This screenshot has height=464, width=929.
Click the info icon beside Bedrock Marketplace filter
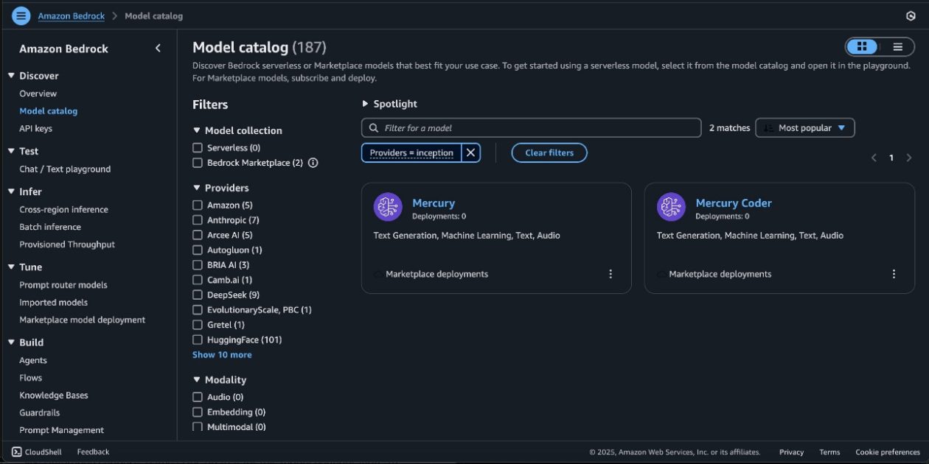coord(313,163)
